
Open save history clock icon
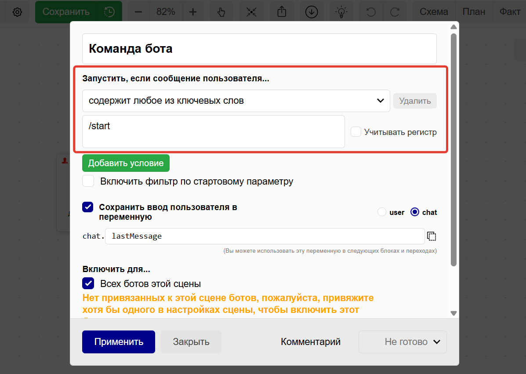point(109,12)
